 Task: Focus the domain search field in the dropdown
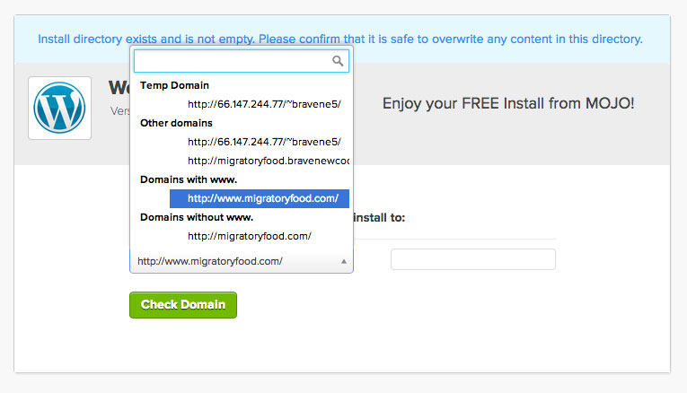click(x=242, y=61)
